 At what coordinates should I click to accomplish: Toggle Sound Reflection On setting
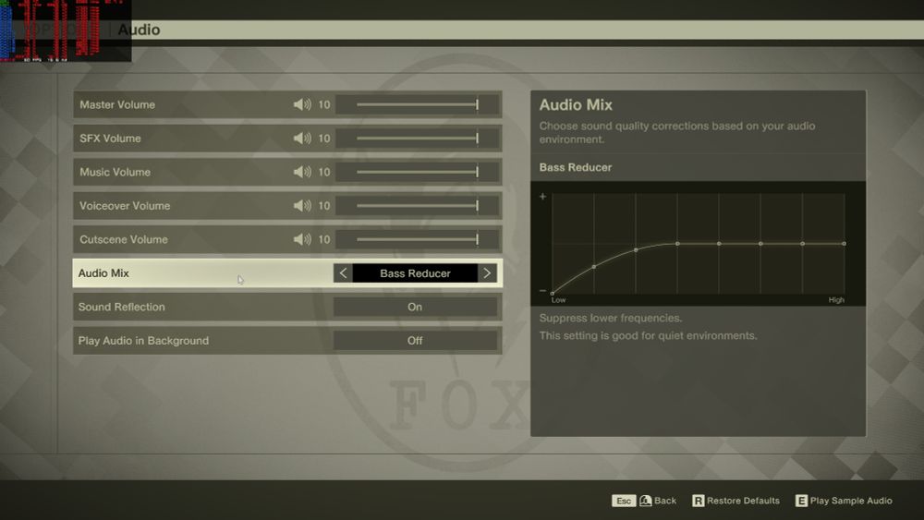click(415, 307)
